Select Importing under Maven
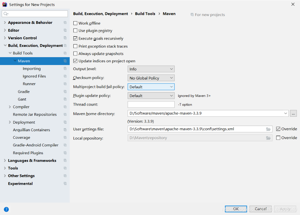Screen dimensions: 300x215 click(32, 69)
